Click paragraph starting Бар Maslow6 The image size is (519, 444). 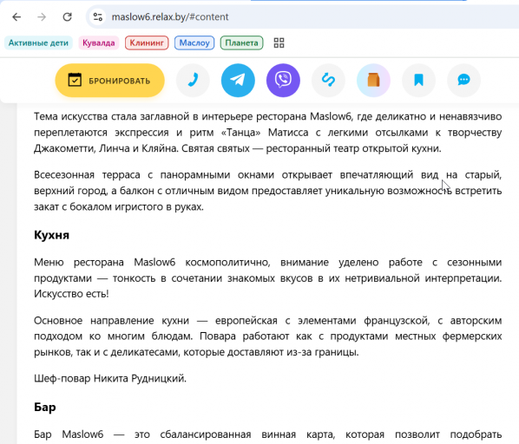coord(268,434)
